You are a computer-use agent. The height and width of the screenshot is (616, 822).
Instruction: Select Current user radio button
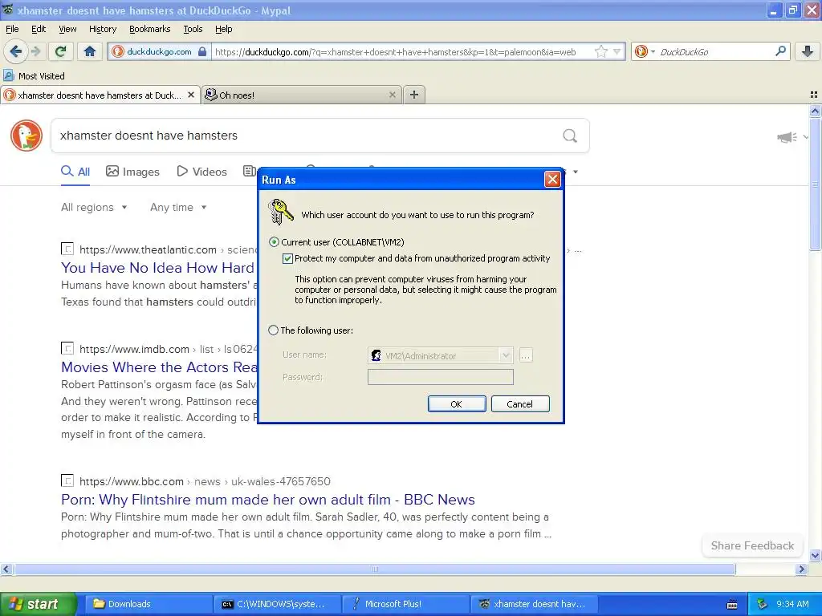[274, 242]
